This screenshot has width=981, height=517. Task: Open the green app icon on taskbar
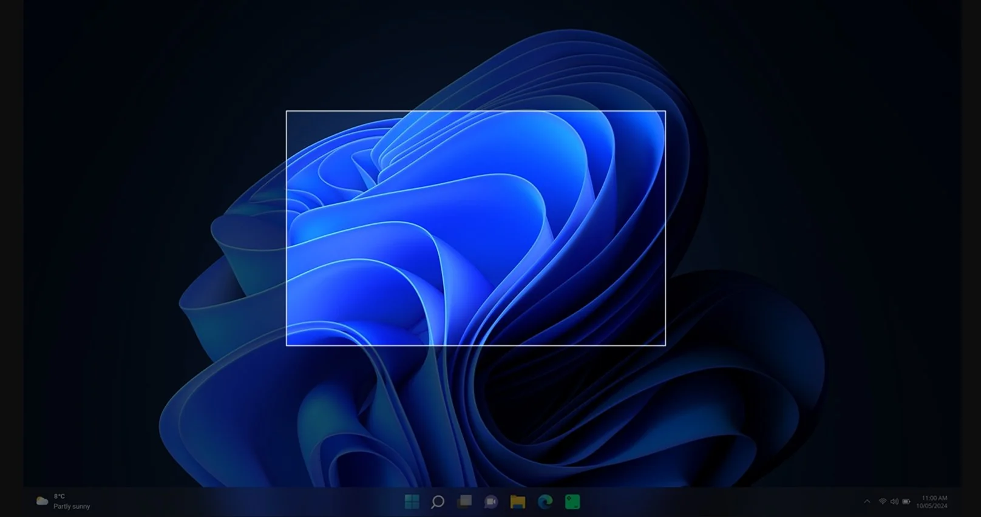coord(572,502)
